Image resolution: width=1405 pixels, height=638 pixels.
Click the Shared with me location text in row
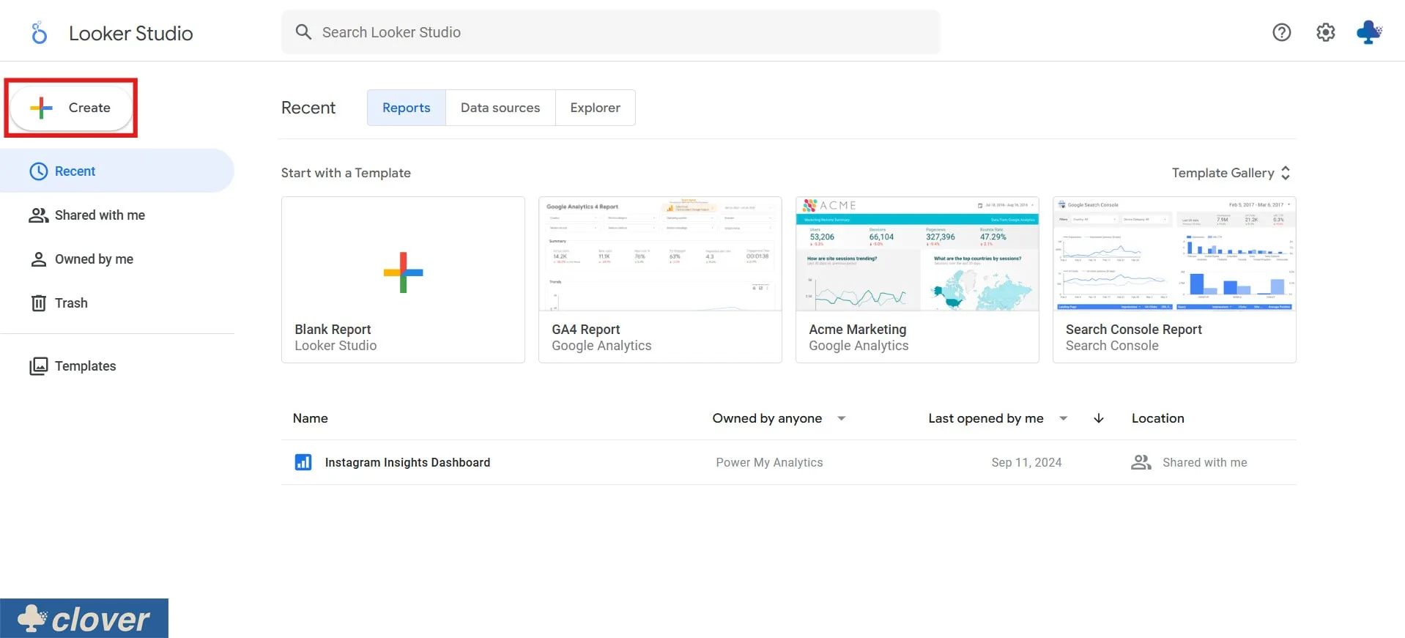pos(1204,462)
